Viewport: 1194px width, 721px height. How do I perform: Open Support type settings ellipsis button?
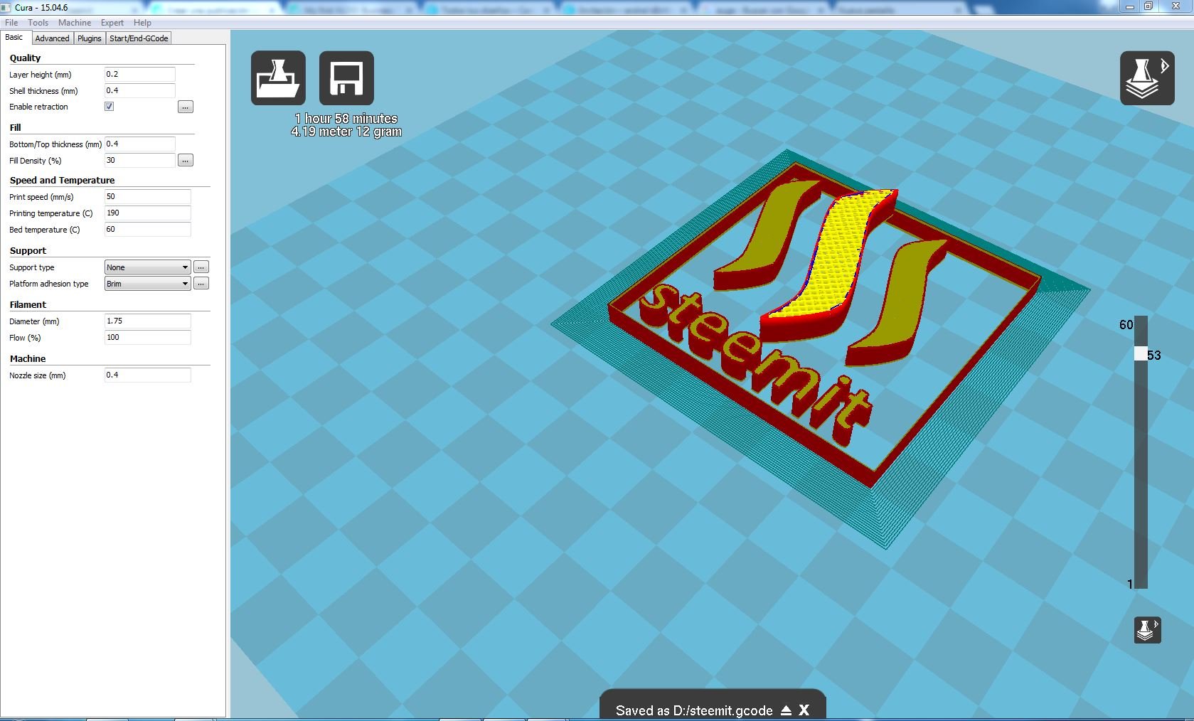click(x=201, y=267)
